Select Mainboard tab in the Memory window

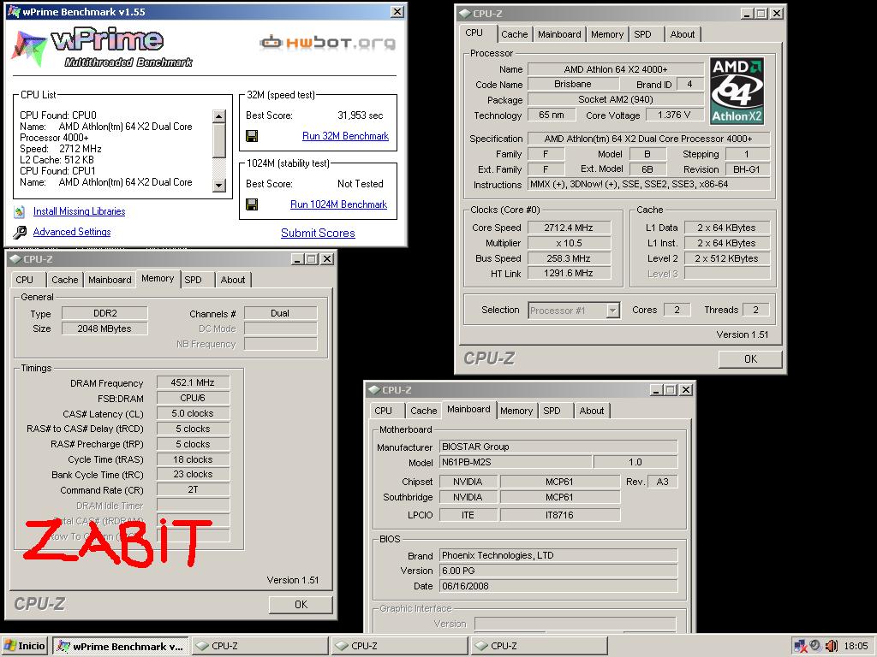[110, 280]
